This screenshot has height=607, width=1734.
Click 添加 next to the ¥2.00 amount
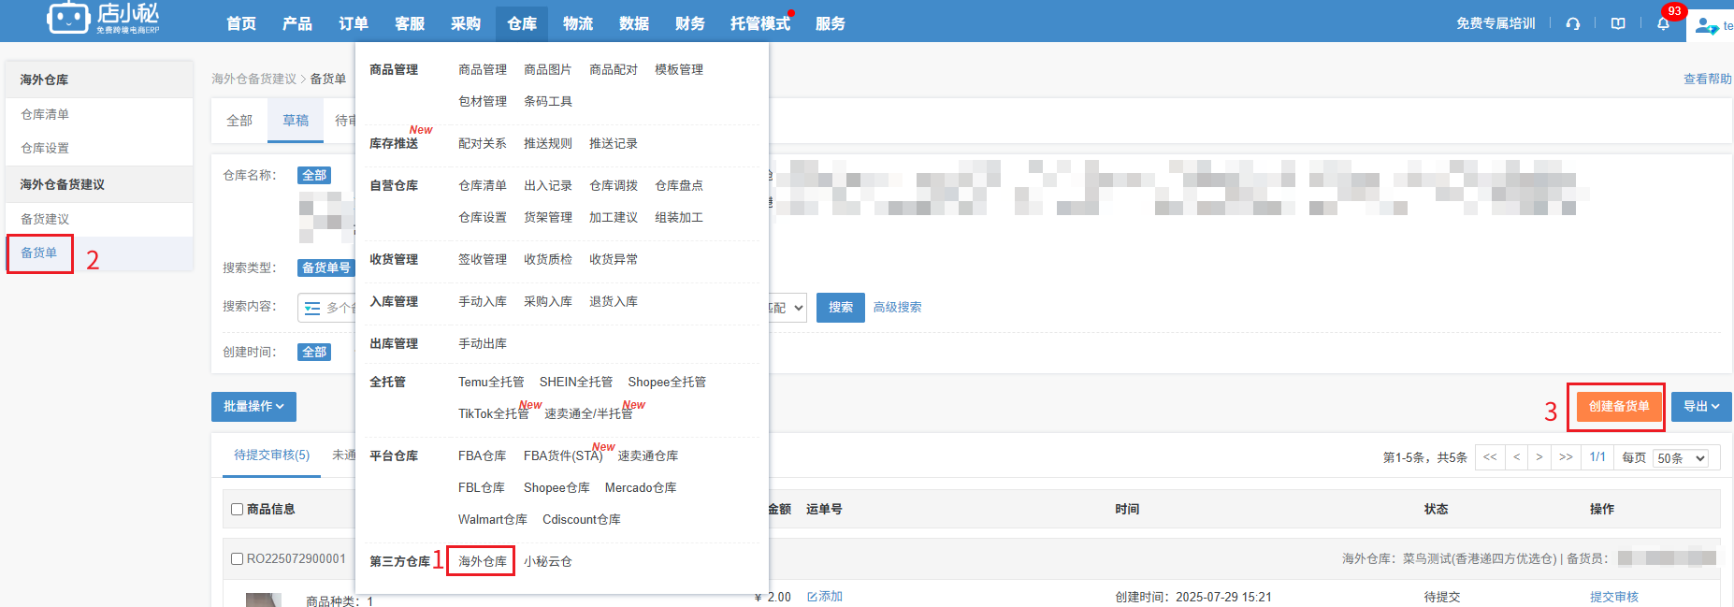point(825,597)
